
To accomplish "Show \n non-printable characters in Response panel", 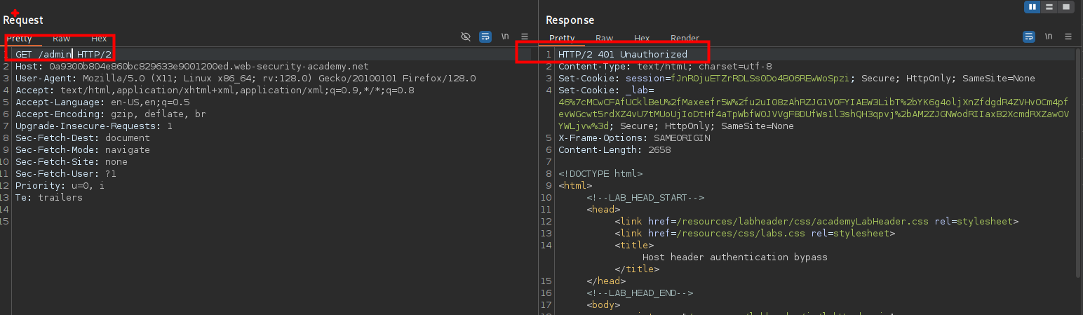I will [x=1049, y=36].
